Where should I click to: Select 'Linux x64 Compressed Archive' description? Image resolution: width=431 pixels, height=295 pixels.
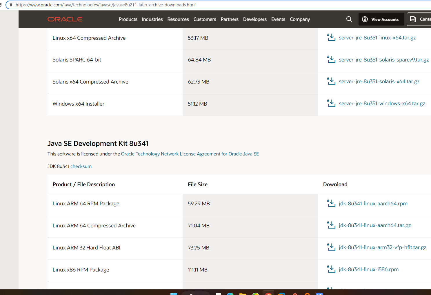point(89,38)
